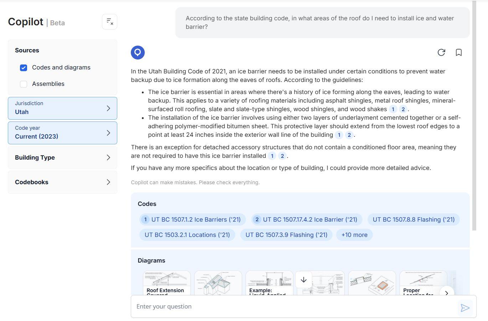Open code UT BC 1507.17.4.2 Ice Barrier
Screen dimensions: 488x321
coord(307,219)
